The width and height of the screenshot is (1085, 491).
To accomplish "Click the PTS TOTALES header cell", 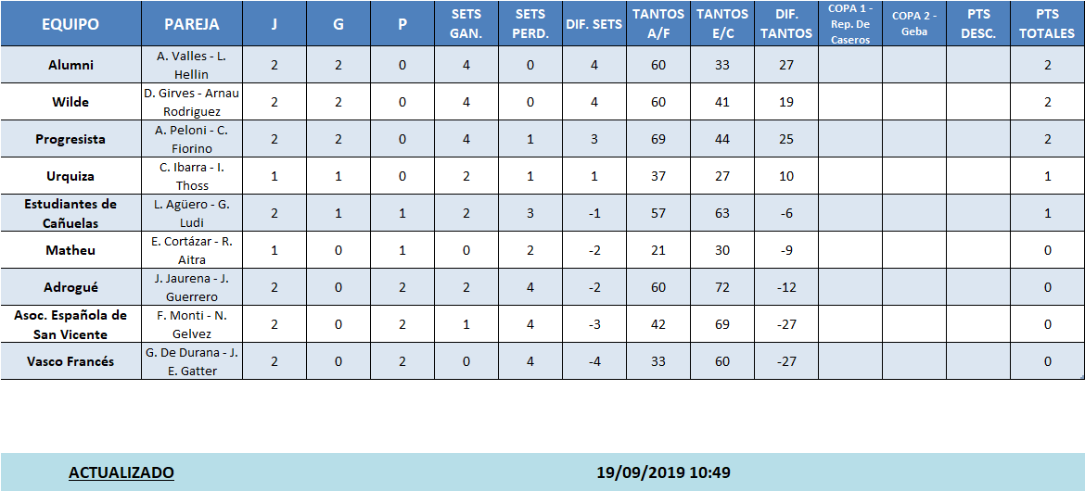I will pos(1047,24).
